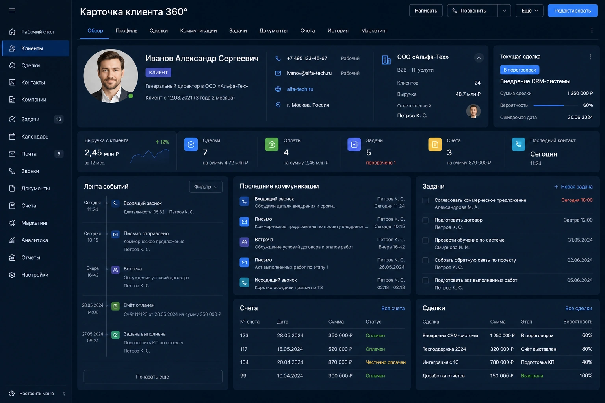Screen dimensions: 605x403
Task: Open the Ещё dropdown menu
Action: point(529,11)
